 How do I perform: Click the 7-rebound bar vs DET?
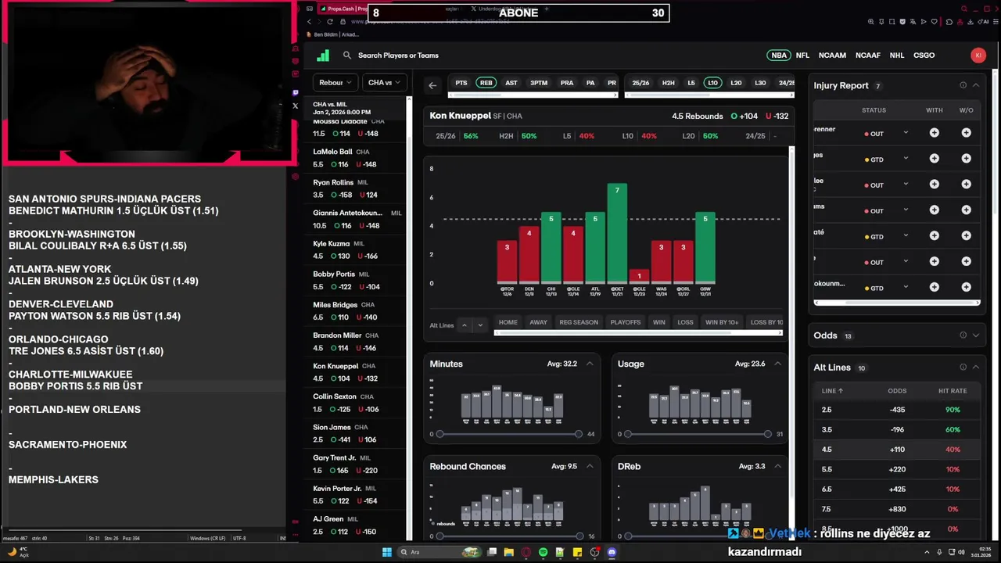(617, 233)
